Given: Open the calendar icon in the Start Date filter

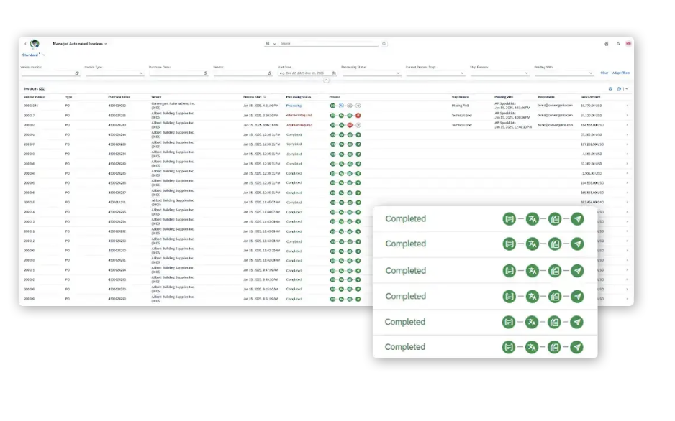Looking at the screenshot, I should click(x=334, y=73).
